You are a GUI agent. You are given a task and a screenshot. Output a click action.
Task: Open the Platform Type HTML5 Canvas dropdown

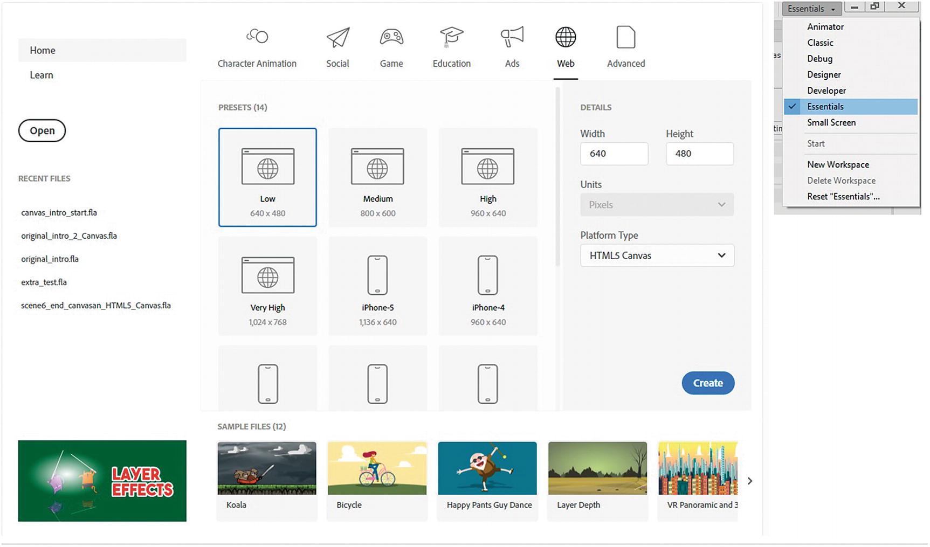pyautogui.click(x=657, y=255)
